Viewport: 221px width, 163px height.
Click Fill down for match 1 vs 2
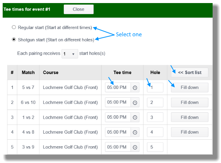coord(190,117)
